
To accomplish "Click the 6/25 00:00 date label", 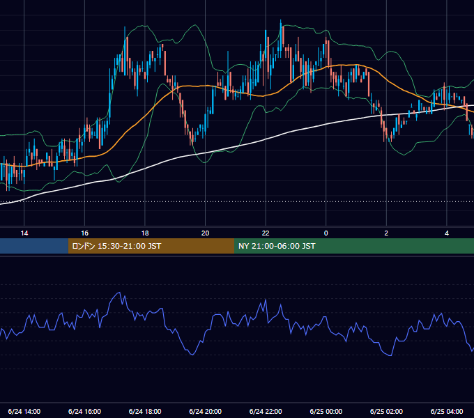I will [x=326, y=411].
